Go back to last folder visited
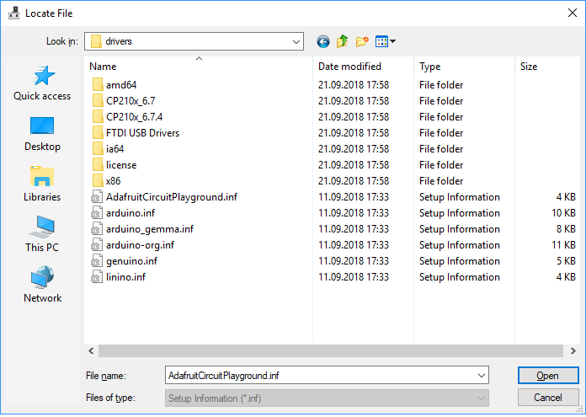Viewport: 586px width, 417px height. [x=323, y=41]
